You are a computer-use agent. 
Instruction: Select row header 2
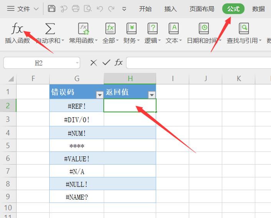point(8,105)
